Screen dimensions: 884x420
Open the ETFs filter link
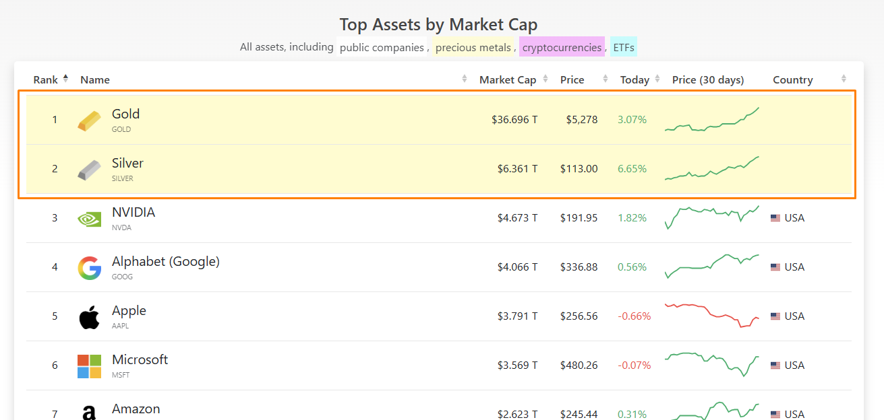point(624,48)
